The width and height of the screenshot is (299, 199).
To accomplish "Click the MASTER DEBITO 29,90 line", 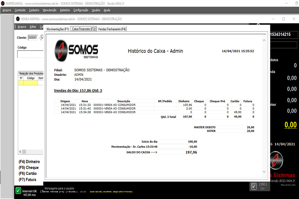I will tap(224, 127).
